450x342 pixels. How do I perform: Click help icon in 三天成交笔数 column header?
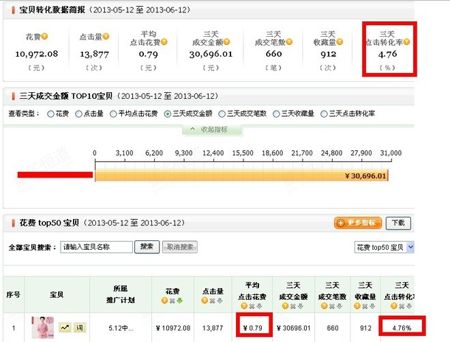pos(325,306)
